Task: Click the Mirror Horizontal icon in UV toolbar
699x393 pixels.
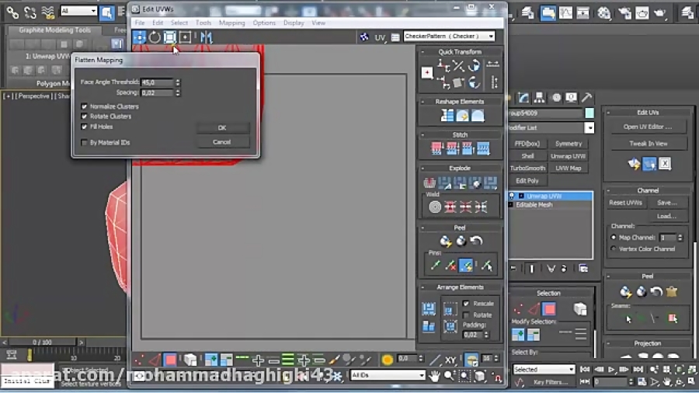Action: [206, 37]
